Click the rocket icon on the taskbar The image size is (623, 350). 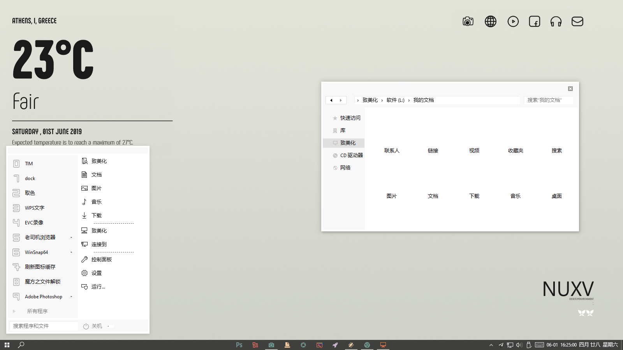tap(335, 345)
